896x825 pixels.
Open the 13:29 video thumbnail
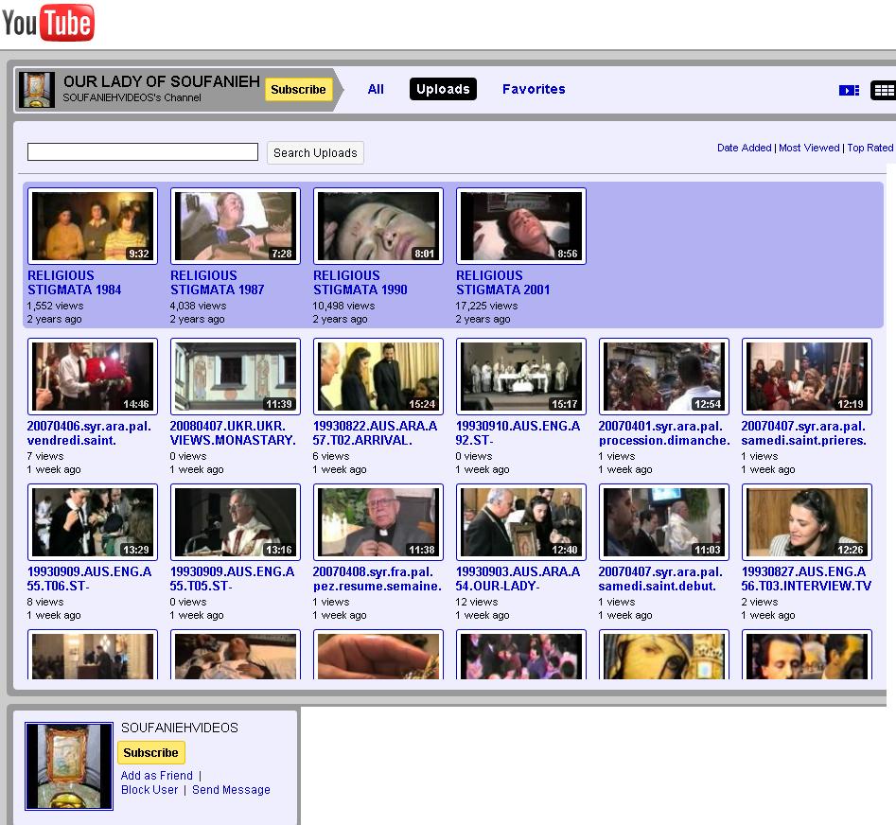(x=93, y=522)
